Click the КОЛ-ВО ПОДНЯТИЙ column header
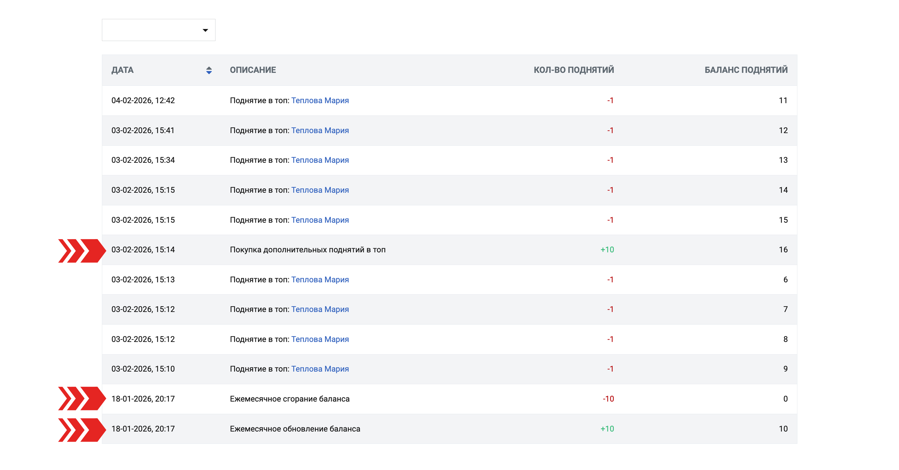Viewport: 899px width, 470px height. (573, 70)
